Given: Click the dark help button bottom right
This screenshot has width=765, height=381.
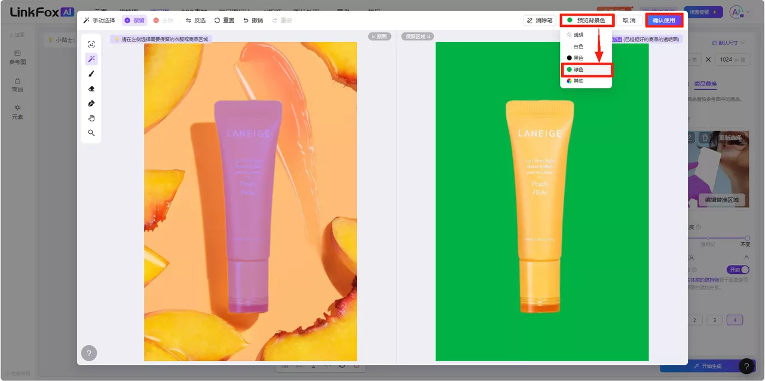Looking at the screenshot, I should click(x=746, y=366).
